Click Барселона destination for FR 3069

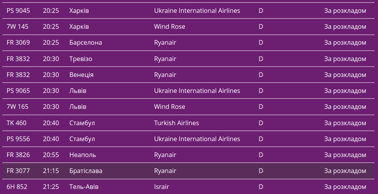(85, 43)
